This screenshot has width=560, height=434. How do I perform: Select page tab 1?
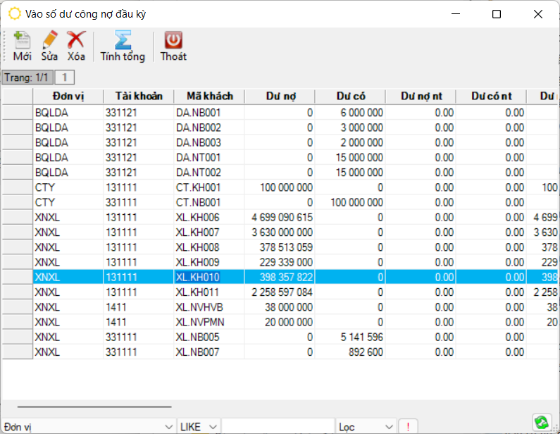[x=64, y=77]
